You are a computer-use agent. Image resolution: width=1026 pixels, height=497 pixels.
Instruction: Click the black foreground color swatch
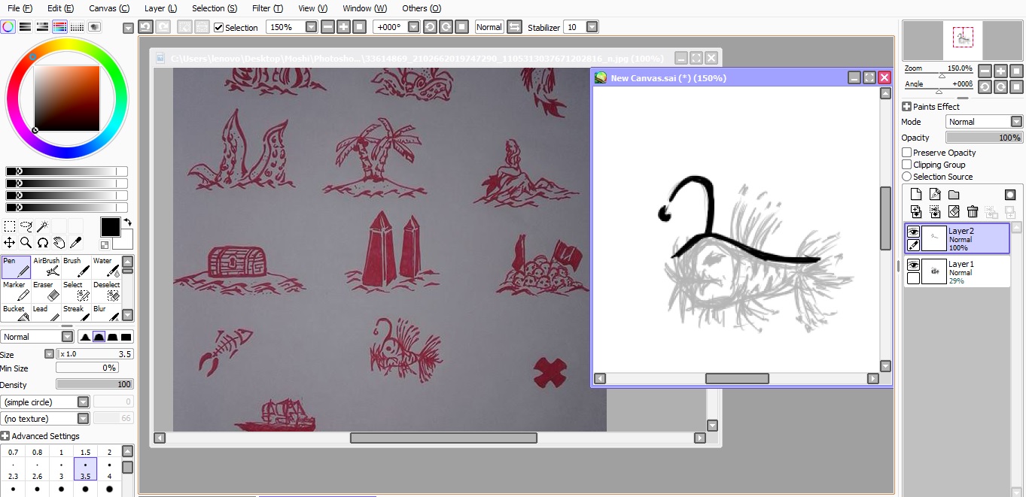111,227
